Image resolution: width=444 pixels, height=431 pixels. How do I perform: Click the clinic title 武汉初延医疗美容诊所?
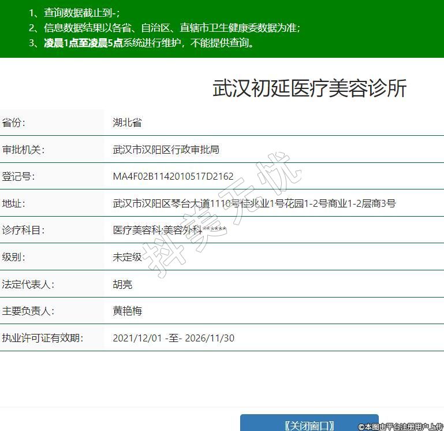pyautogui.click(x=309, y=88)
